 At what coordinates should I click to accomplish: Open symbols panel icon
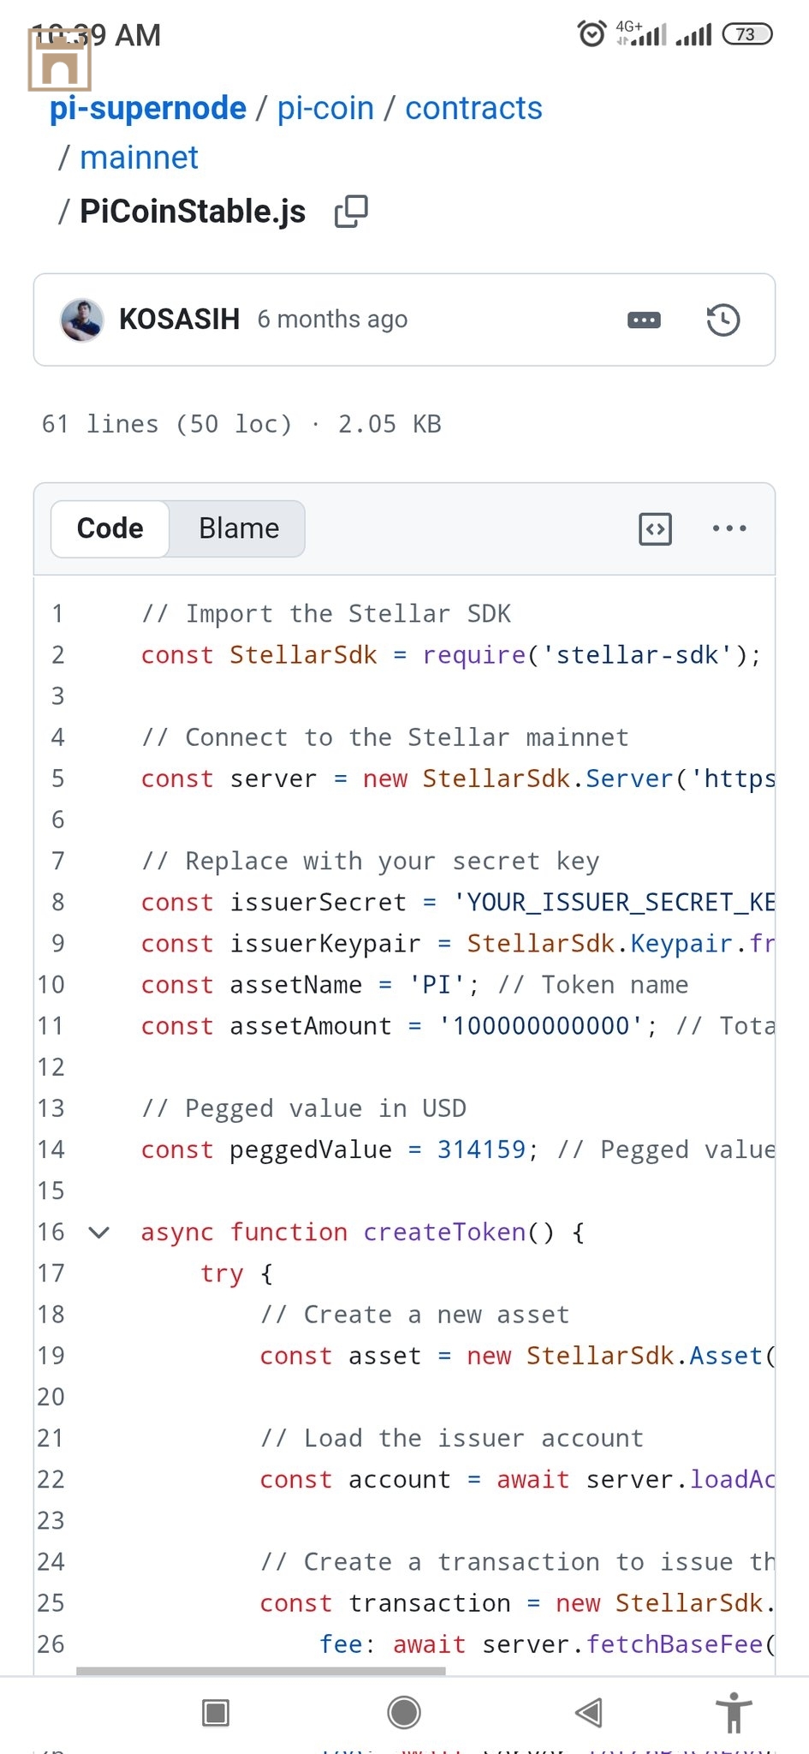(x=656, y=528)
